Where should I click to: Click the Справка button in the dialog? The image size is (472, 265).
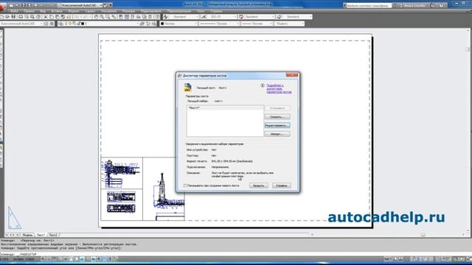(x=282, y=185)
